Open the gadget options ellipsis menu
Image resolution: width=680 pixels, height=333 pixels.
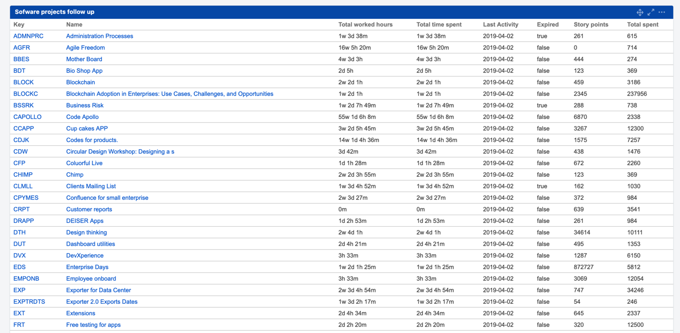pyautogui.click(x=662, y=12)
